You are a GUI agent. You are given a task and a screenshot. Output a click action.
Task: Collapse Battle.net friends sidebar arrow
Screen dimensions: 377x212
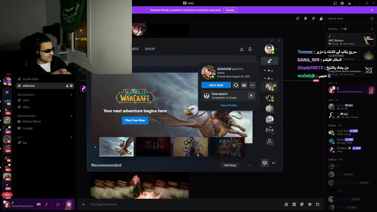click(274, 163)
